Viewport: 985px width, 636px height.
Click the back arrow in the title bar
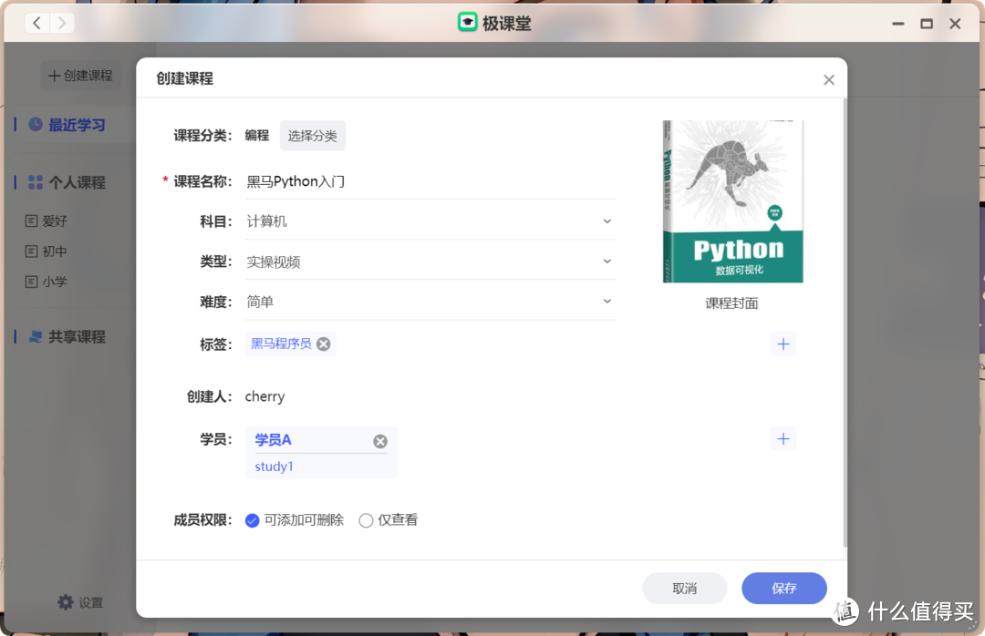(x=36, y=22)
